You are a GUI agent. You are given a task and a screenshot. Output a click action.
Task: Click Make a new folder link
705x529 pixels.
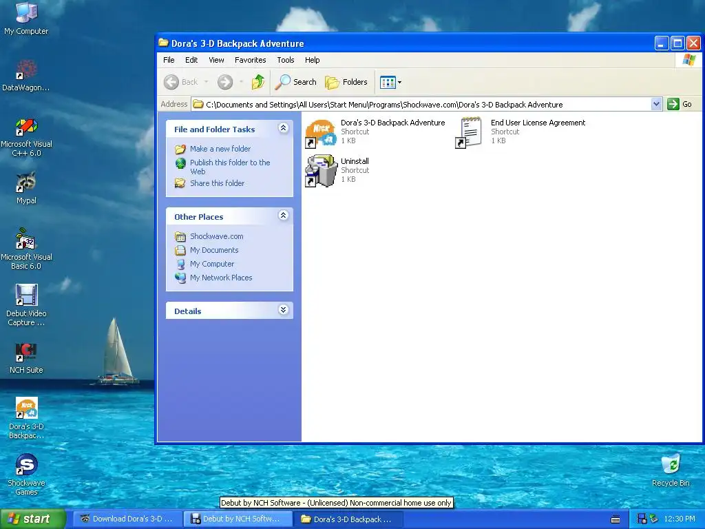[220, 149]
